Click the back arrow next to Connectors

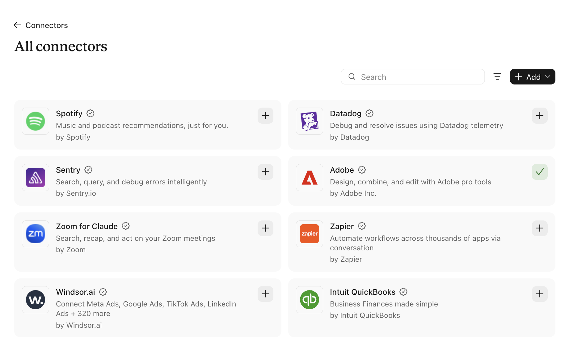[x=17, y=25]
